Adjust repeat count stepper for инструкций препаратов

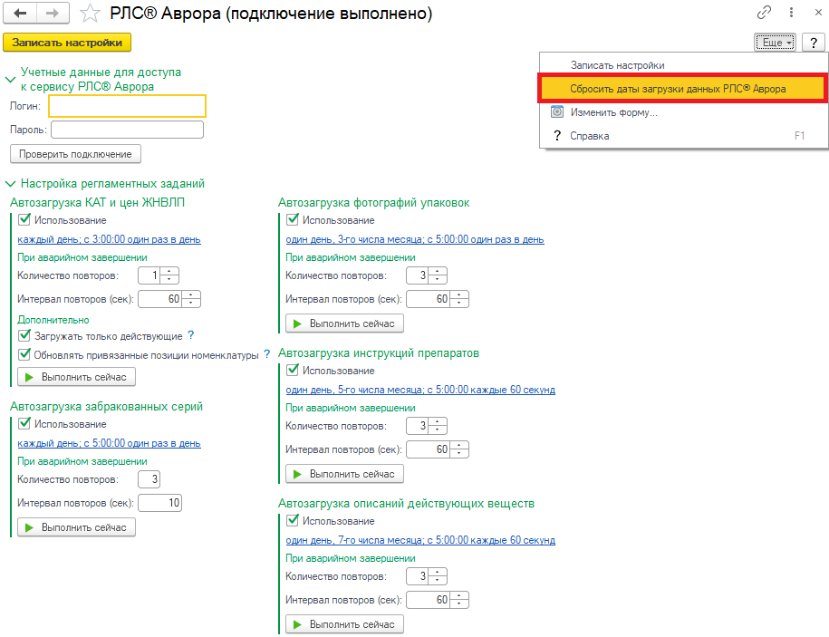click(438, 426)
